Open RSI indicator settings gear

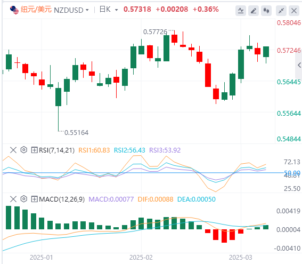[23, 150]
